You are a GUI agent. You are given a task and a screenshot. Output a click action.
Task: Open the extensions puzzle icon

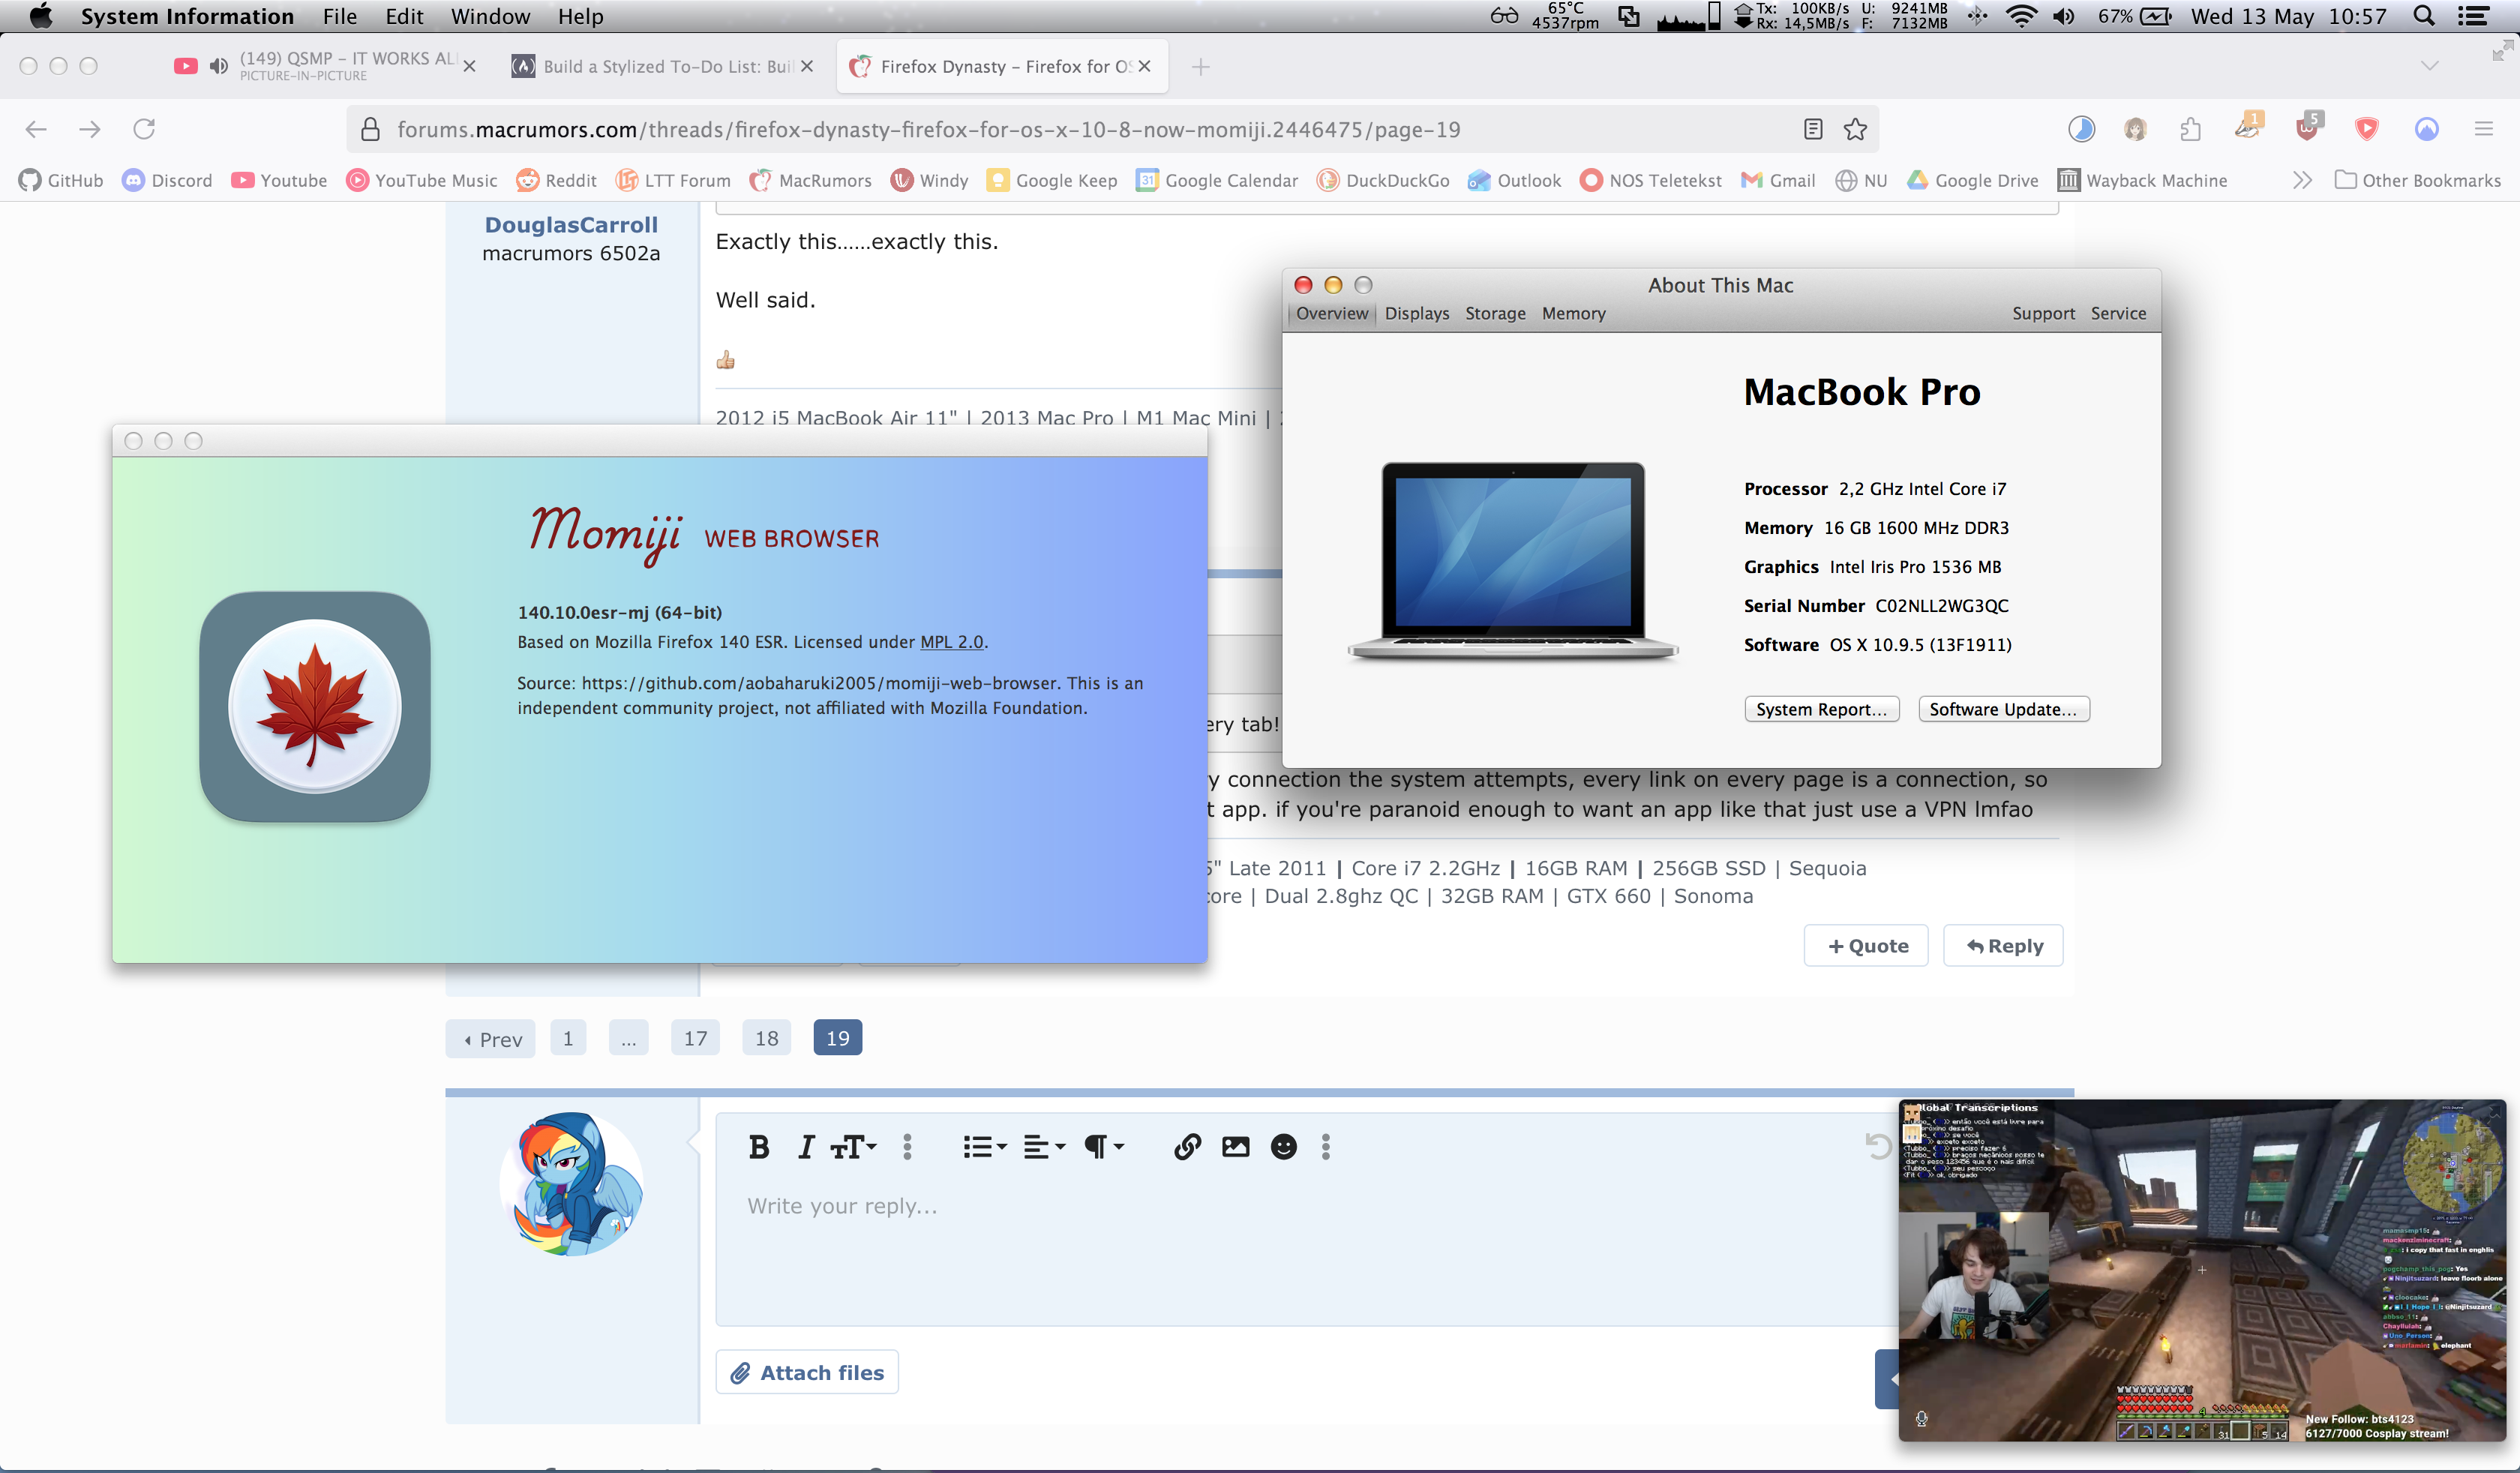coord(2190,129)
